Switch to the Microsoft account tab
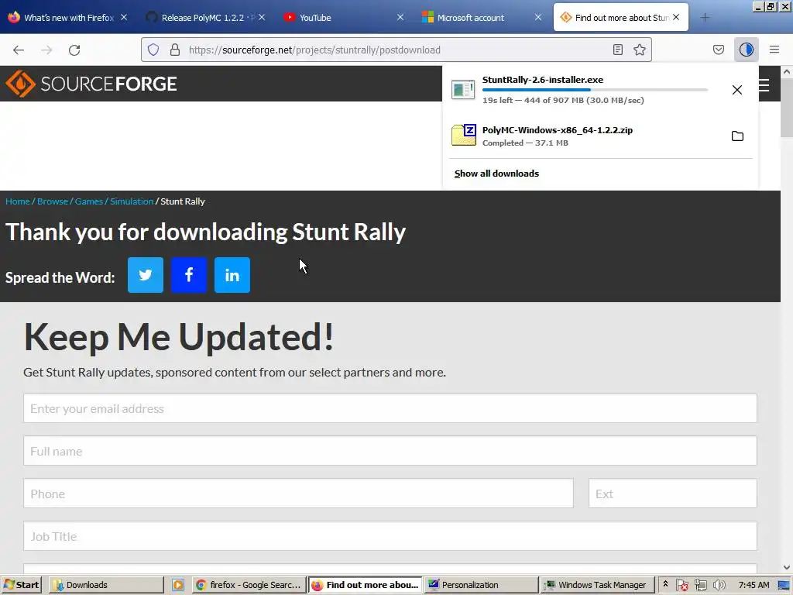Screen dimensions: 793x595 point(482,18)
